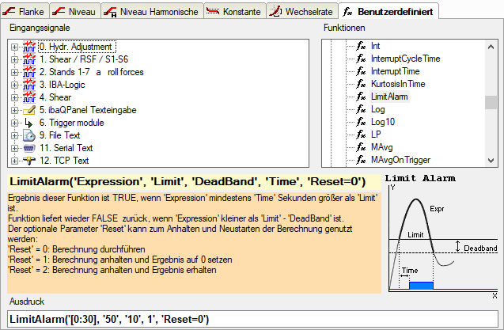504x330 pixels.
Task: Choose the Log10 function from list
Action: click(x=383, y=122)
